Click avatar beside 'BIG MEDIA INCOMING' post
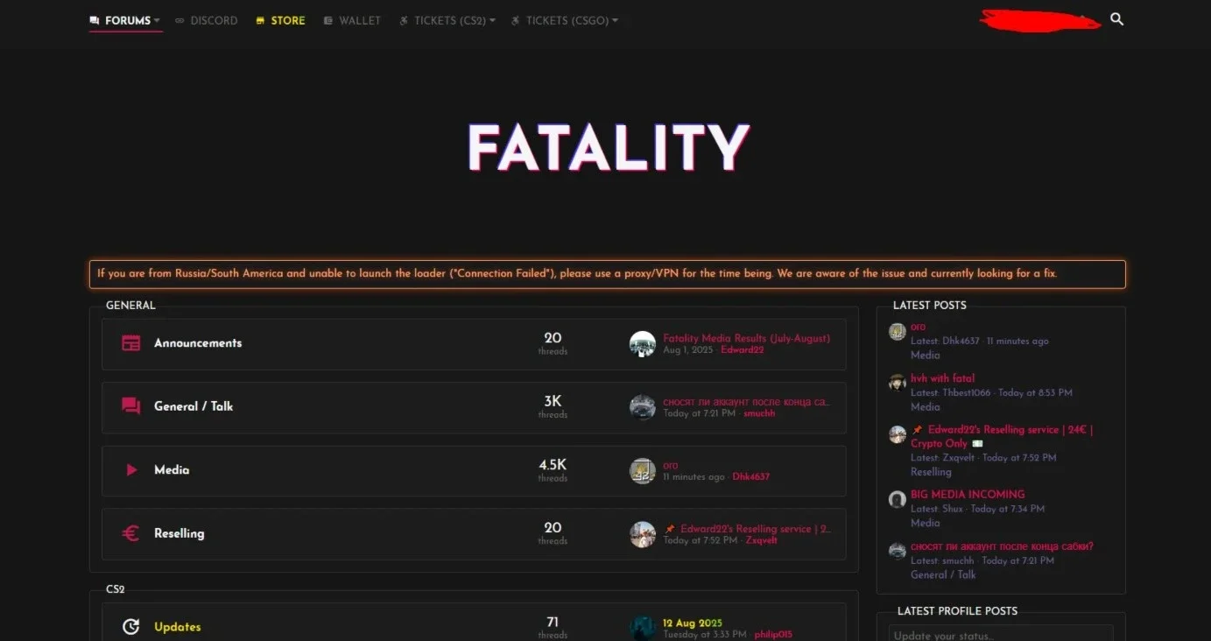Image resolution: width=1211 pixels, height=641 pixels. pos(898,499)
